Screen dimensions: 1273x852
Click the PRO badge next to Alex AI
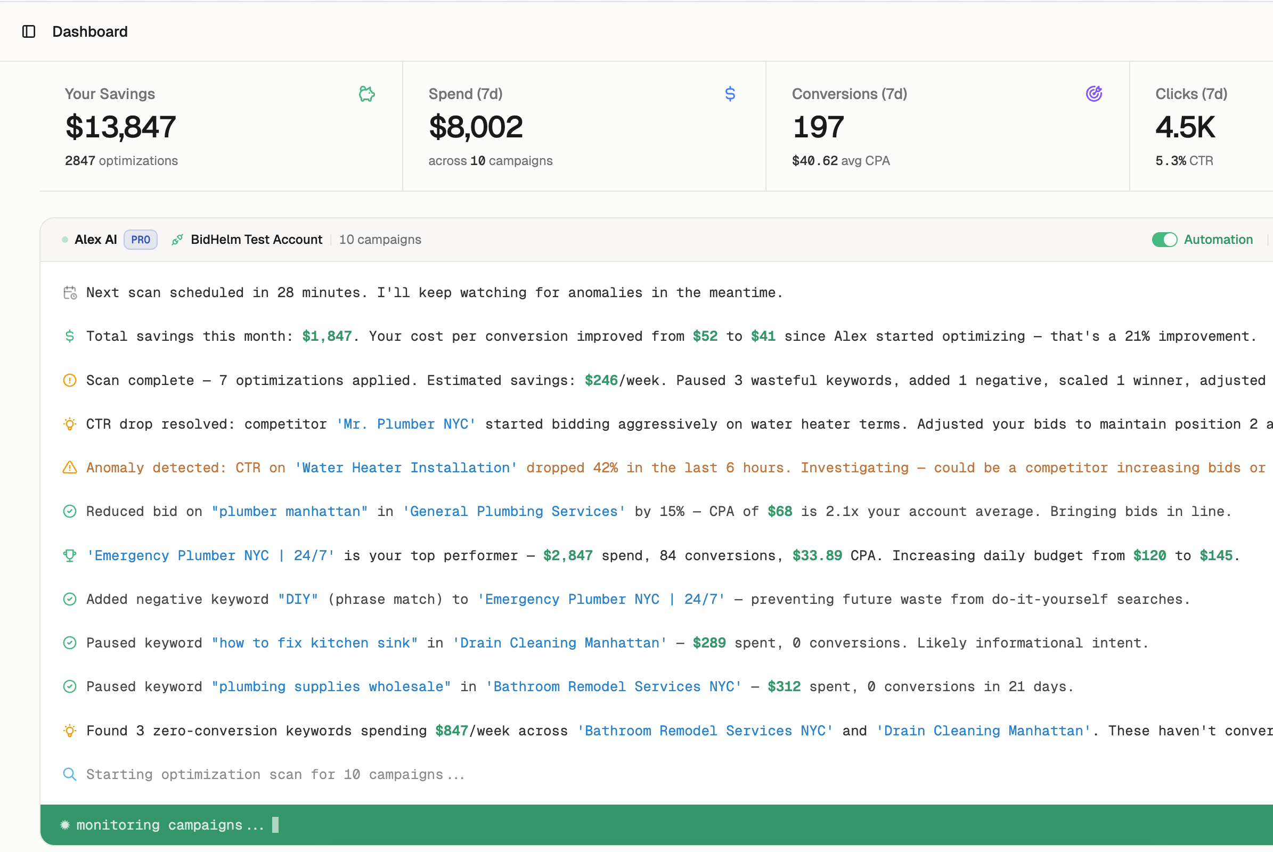coord(140,239)
